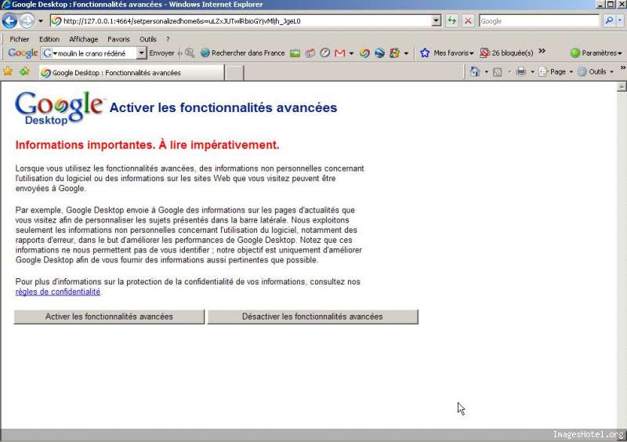627x442 pixels.
Task: Click the magnifier search icon
Action: pos(609,21)
